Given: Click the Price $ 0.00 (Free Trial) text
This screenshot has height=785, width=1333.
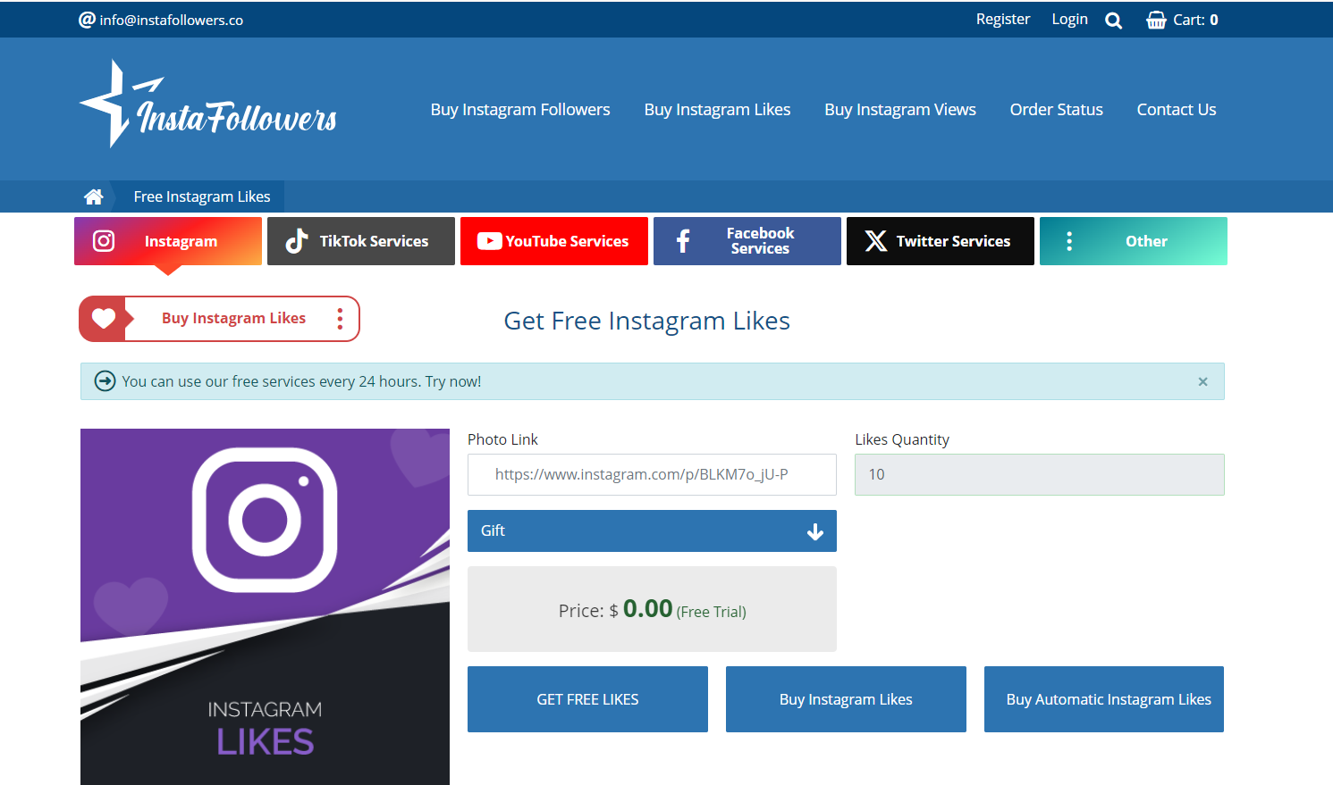Looking at the screenshot, I should (652, 610).
